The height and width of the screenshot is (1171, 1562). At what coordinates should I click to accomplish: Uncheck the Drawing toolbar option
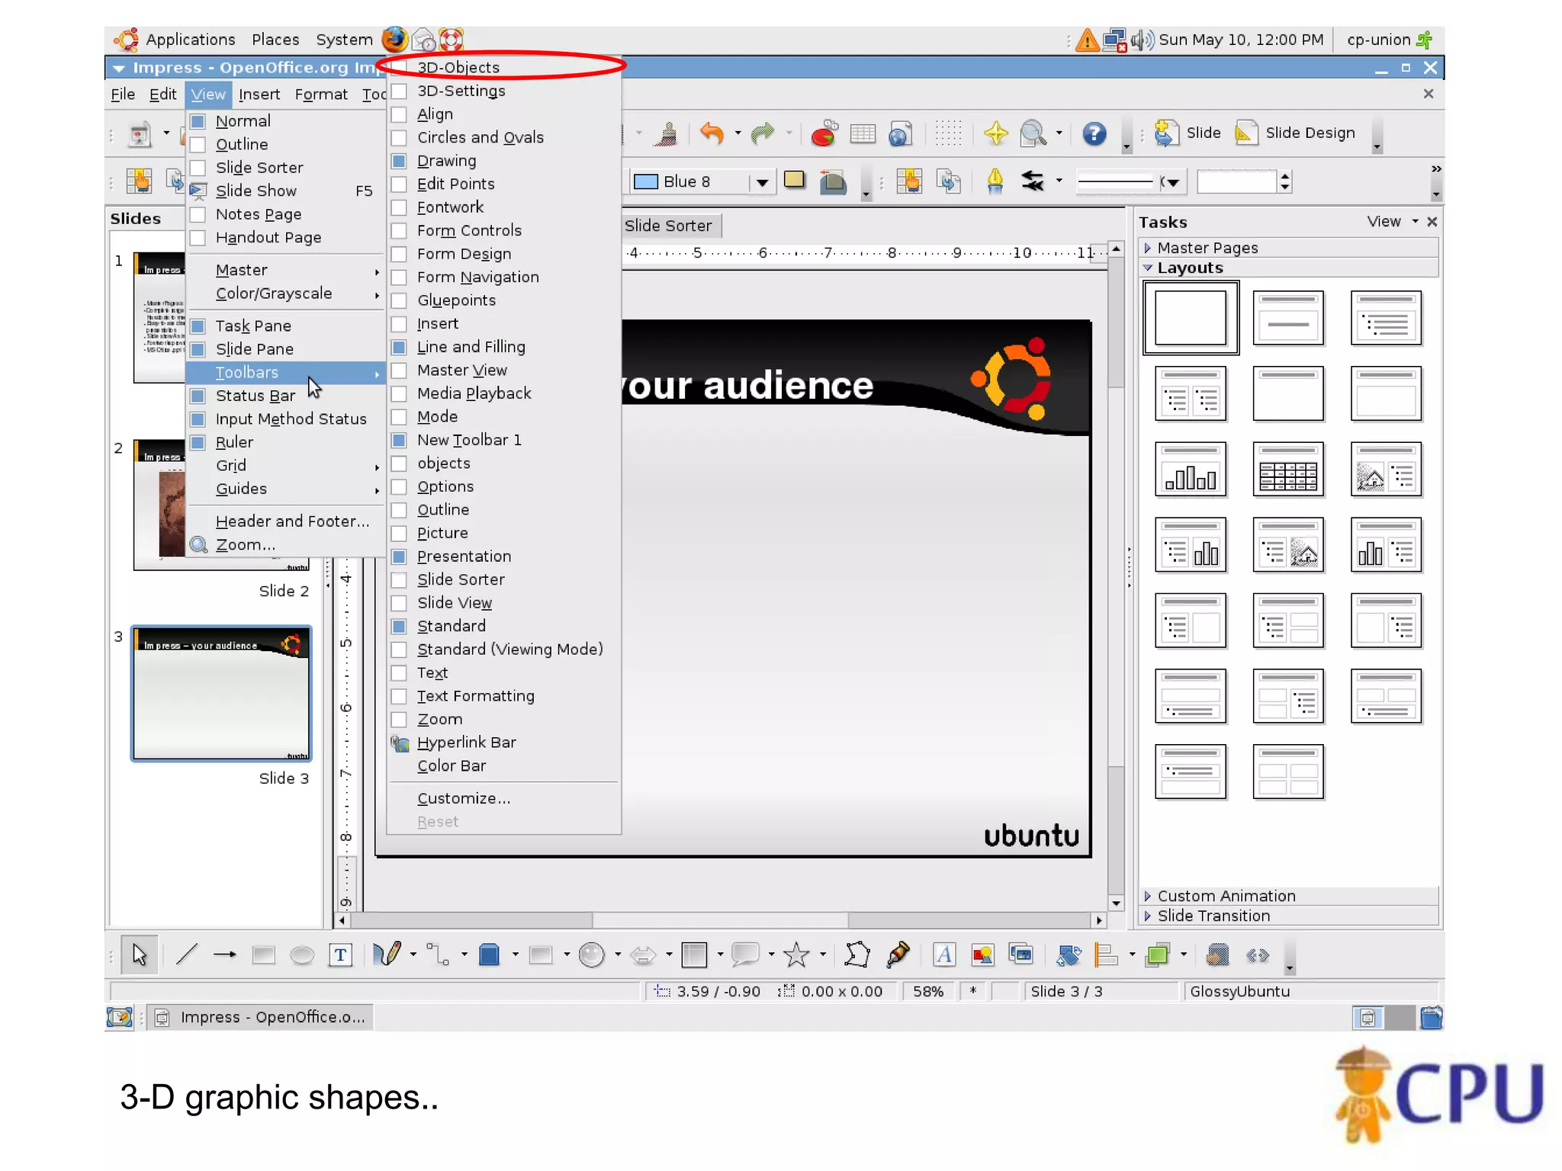tap(399, 161)
